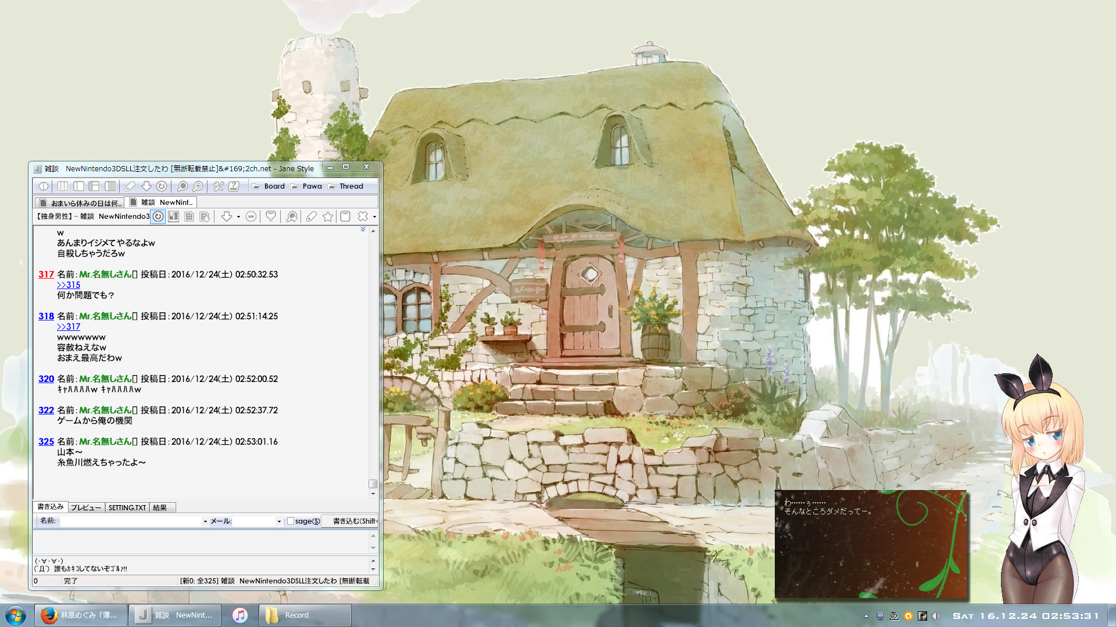Viewport: 1116px width, 627px height.
Task: Click the circular reload icon in main toolbar
Action: point(162,186)
